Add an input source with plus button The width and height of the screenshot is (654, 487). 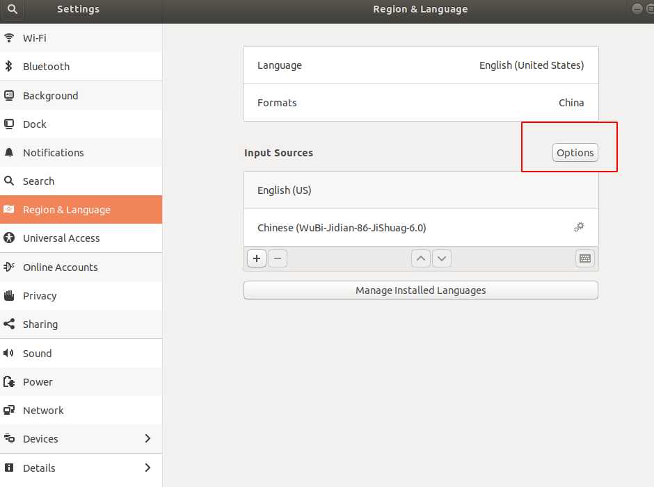(257, 259)
